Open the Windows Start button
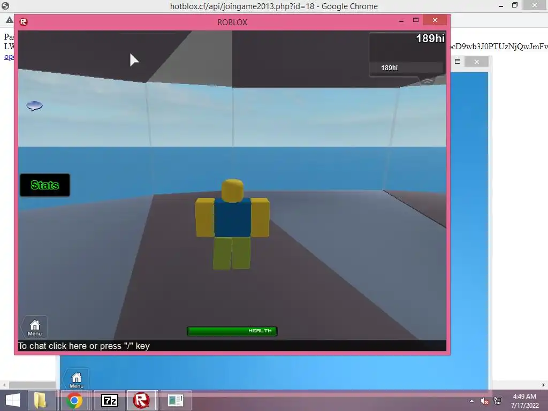548x411 pixels. 13,400
